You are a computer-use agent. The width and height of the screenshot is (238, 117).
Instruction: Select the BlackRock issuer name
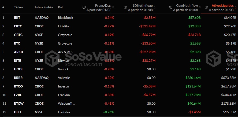(x=66, y=18)
